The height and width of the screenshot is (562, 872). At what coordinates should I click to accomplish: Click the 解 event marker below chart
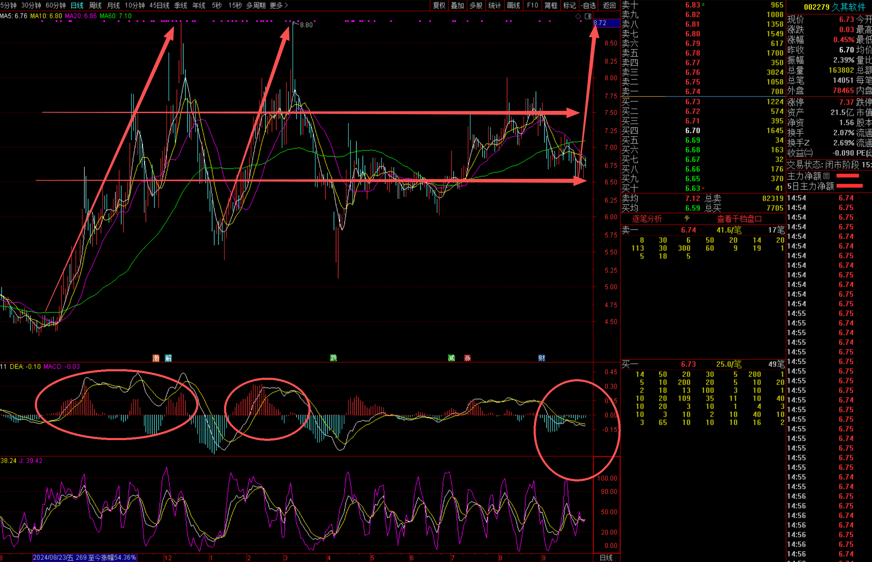[168, 358]
